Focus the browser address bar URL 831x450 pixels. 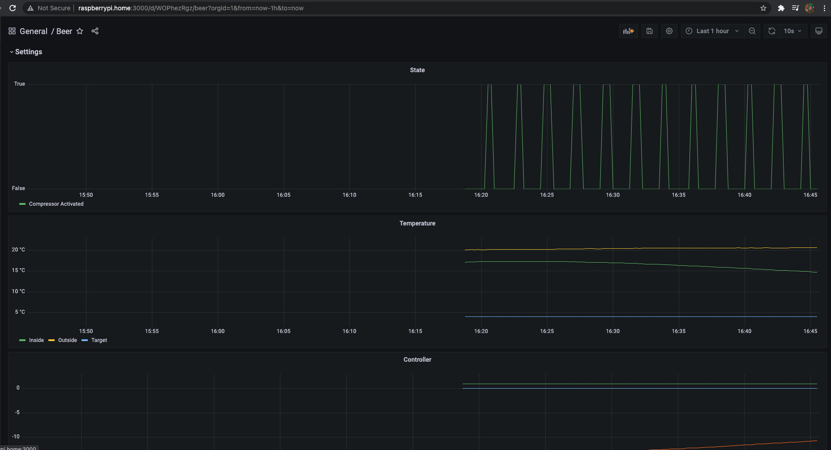(x=191, y=8)
